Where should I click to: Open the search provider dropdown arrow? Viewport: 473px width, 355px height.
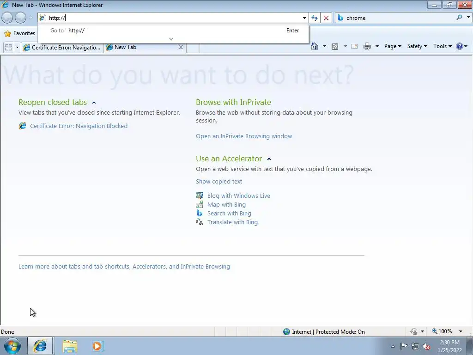[x=468, y=18]
